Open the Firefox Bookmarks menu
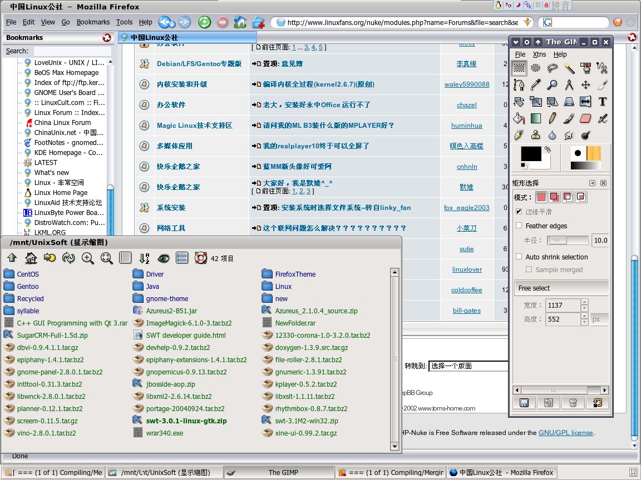 click(93, 22)
